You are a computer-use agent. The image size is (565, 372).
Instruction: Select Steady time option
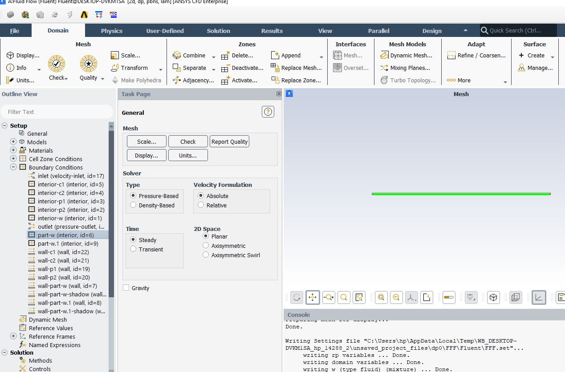(x=133, y=240)
